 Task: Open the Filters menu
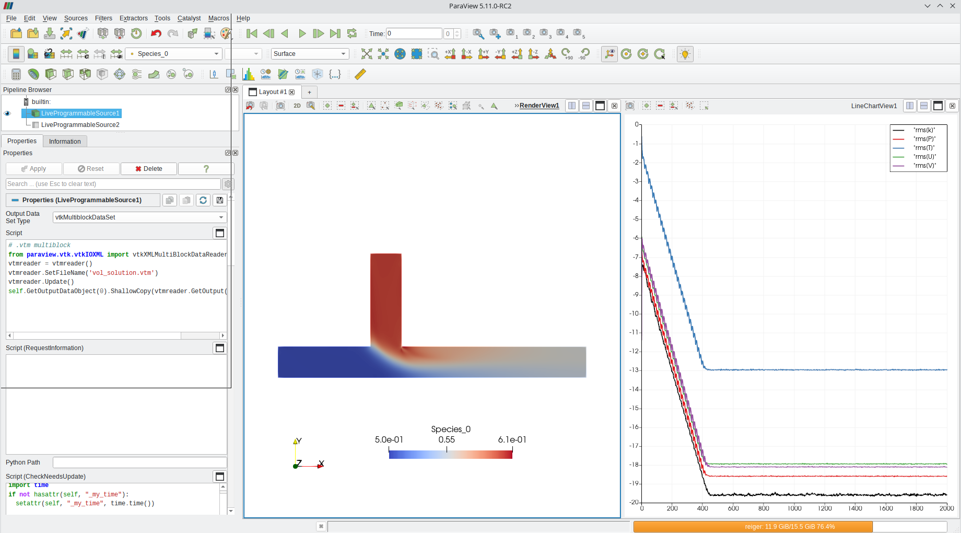[x=103, y=18]
